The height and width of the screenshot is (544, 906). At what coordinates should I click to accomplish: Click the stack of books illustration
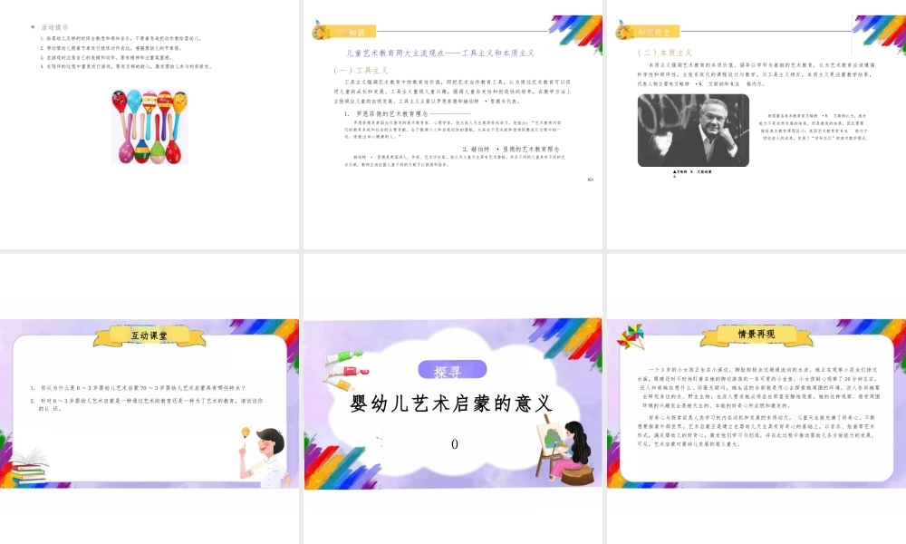click(28, 467)
